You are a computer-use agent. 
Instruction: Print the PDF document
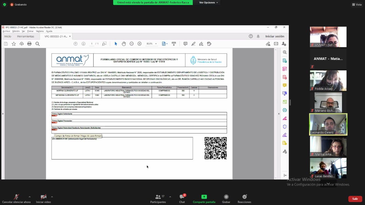(x=29, y=44)
